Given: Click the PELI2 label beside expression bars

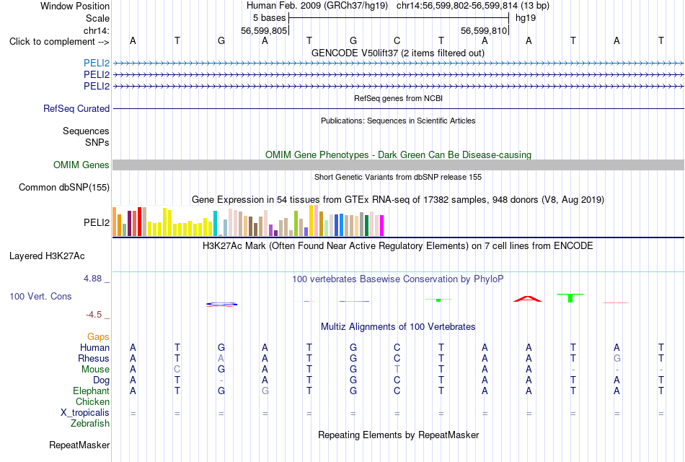Looking at the screenshot, I should (97, 222).
